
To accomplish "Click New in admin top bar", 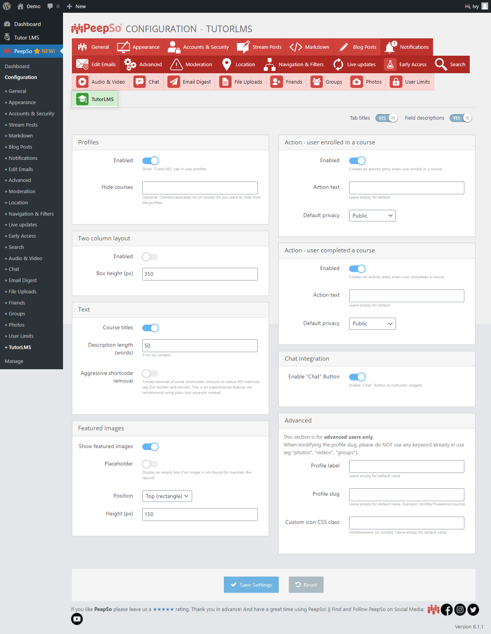I will click(76, 6).
